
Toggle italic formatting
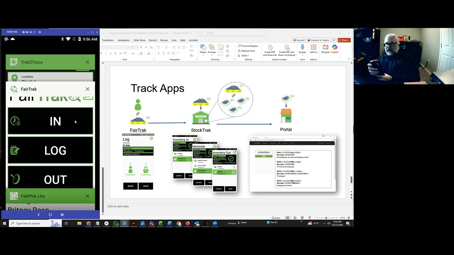[x=106, y=53]
